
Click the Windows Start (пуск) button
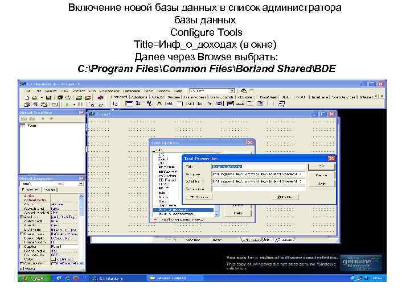click(35, 278)
